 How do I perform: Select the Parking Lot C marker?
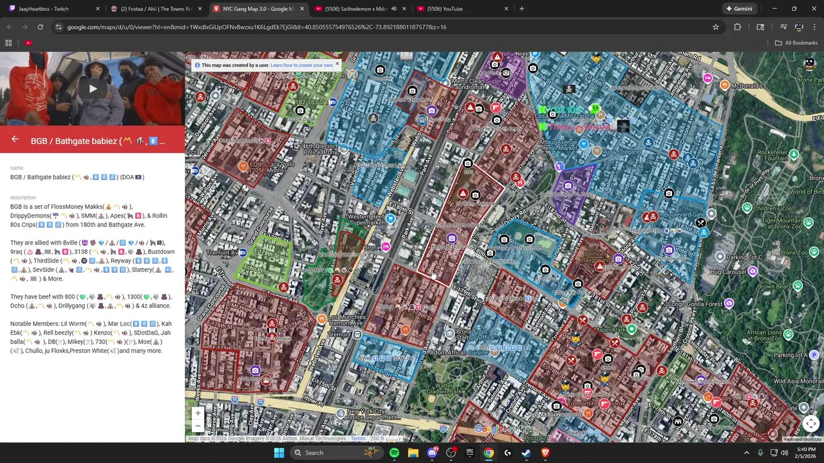[720, 257]
